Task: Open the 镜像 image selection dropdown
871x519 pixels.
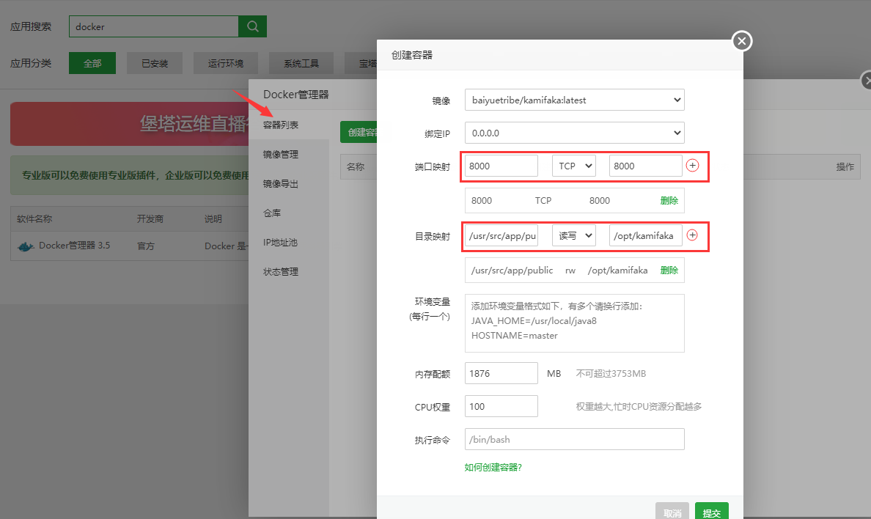Action: [x=574, y=99]
